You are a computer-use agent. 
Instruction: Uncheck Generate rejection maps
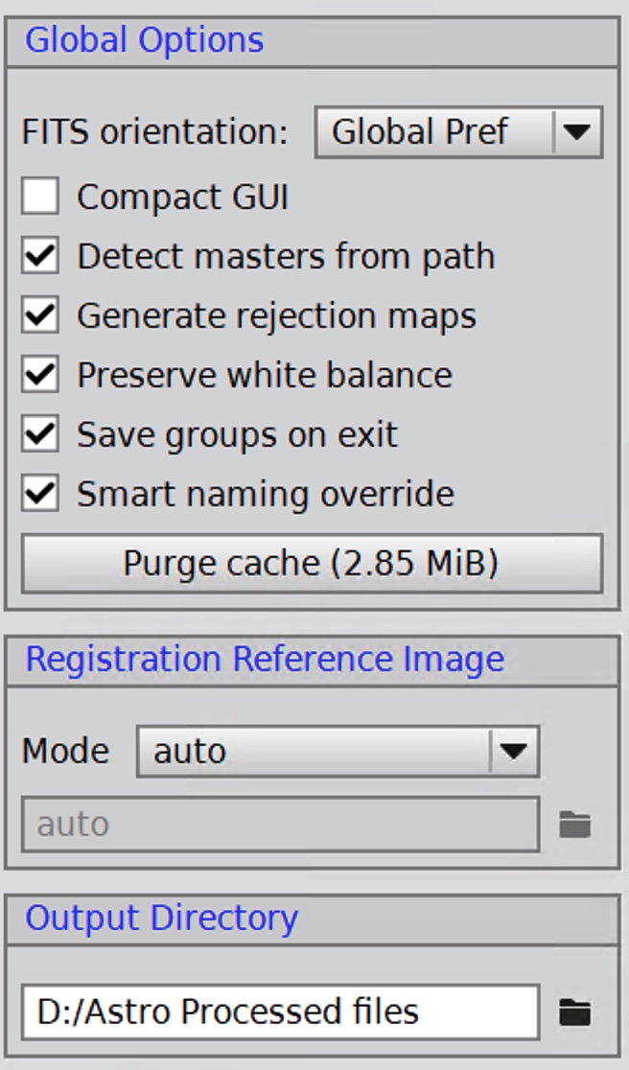39,315
